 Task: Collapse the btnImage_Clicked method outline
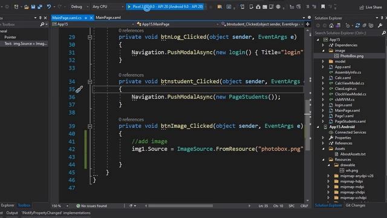click(x=90, y=127)
